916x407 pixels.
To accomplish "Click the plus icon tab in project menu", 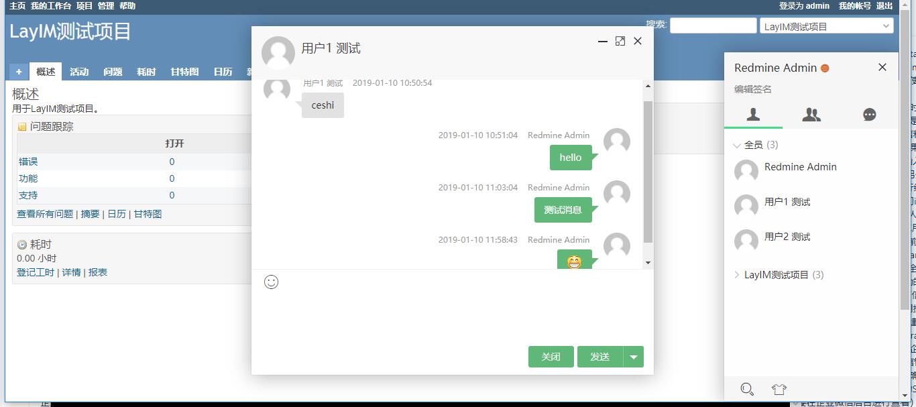I will tap(19, 72).
